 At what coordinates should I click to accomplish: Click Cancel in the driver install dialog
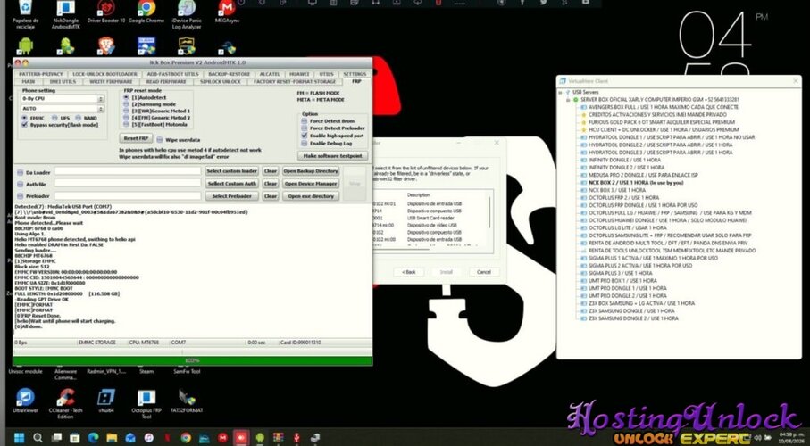coord(483,272)
